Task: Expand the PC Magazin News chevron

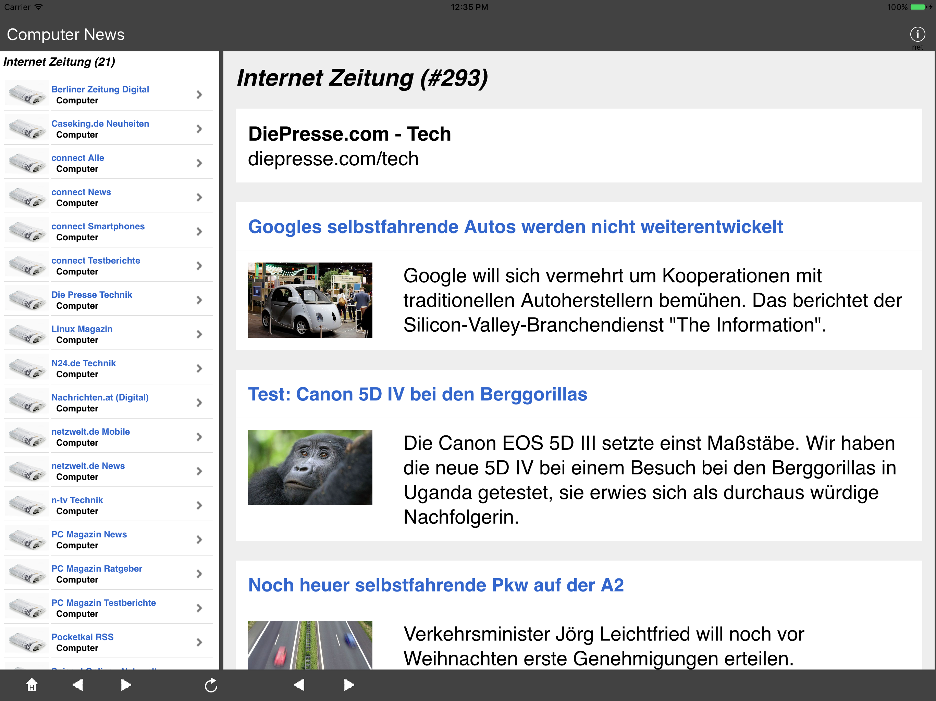Action: coord(199,539)
